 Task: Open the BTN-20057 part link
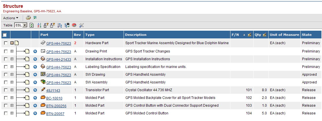click(55, 114)
